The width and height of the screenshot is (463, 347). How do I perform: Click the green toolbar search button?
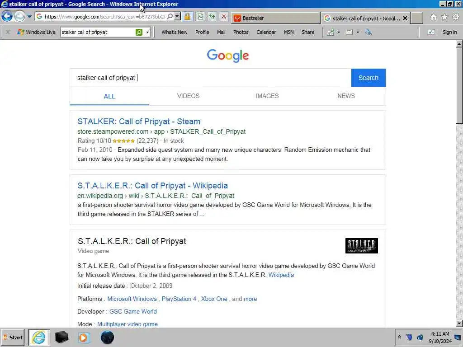pos(139,32)
